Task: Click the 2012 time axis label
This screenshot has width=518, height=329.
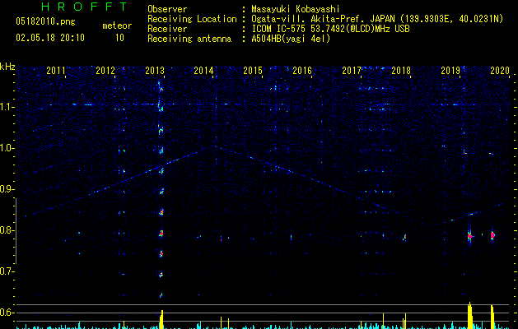Action: pos(105,71)
